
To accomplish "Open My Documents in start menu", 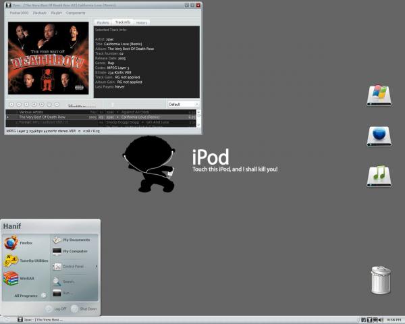I will pyautogui.click(x=72, y=240).
